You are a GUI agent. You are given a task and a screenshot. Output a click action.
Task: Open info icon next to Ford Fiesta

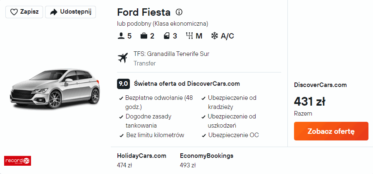coord(179,12)
